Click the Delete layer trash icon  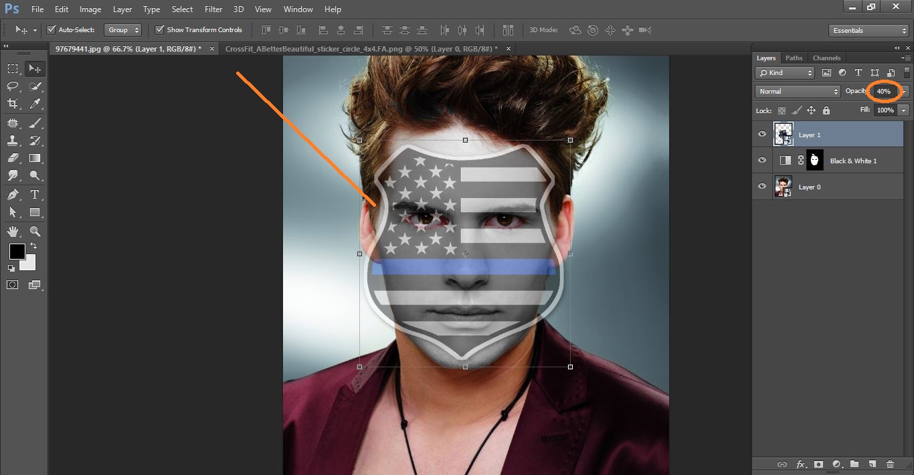891,464
